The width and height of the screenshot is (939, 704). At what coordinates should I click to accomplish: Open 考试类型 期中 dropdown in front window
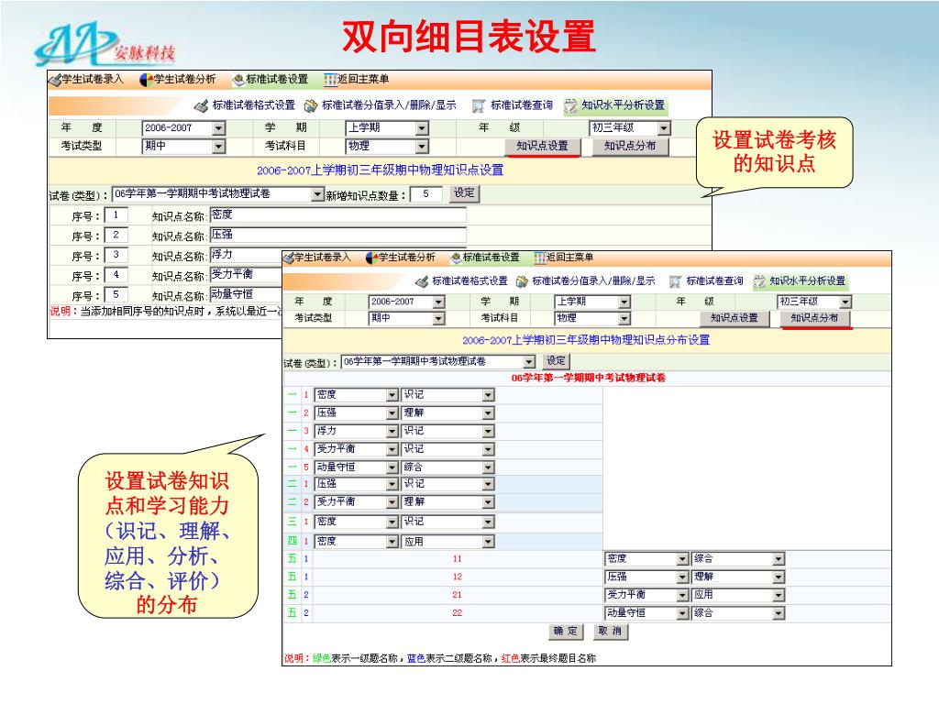tap(438, 318)
